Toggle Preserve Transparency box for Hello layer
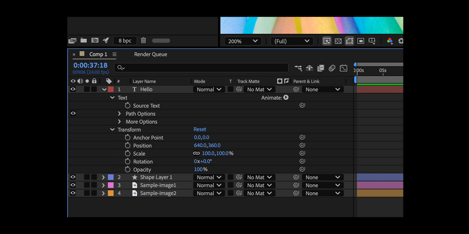Viewport: 469px width, 234px height. [x=231, y=89]
